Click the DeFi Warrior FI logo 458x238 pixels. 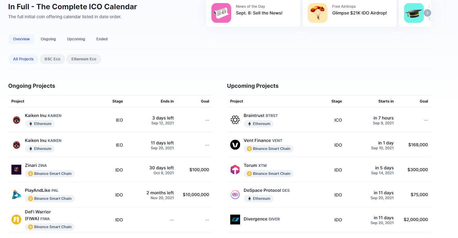[16, 220]
